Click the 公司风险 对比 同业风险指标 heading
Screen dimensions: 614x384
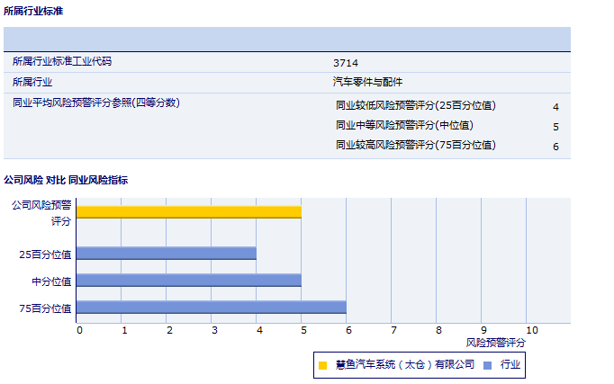(x=66, y=180)
